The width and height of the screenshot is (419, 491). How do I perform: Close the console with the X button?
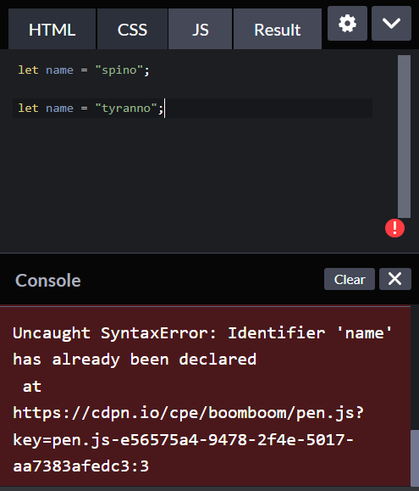coord(395,279)
